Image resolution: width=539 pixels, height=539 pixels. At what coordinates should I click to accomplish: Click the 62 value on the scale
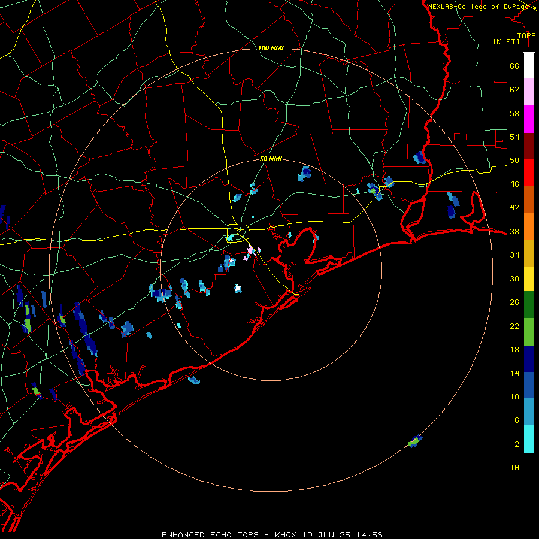pos(514,90)
